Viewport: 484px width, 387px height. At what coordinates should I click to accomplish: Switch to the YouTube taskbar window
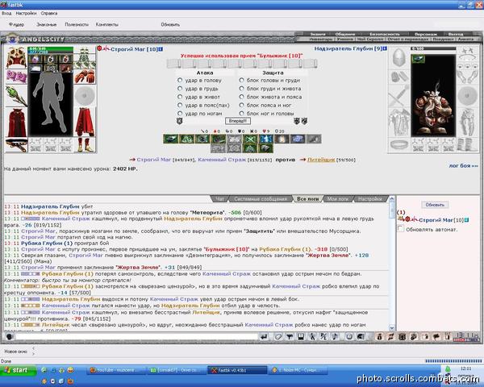point(116,370)
